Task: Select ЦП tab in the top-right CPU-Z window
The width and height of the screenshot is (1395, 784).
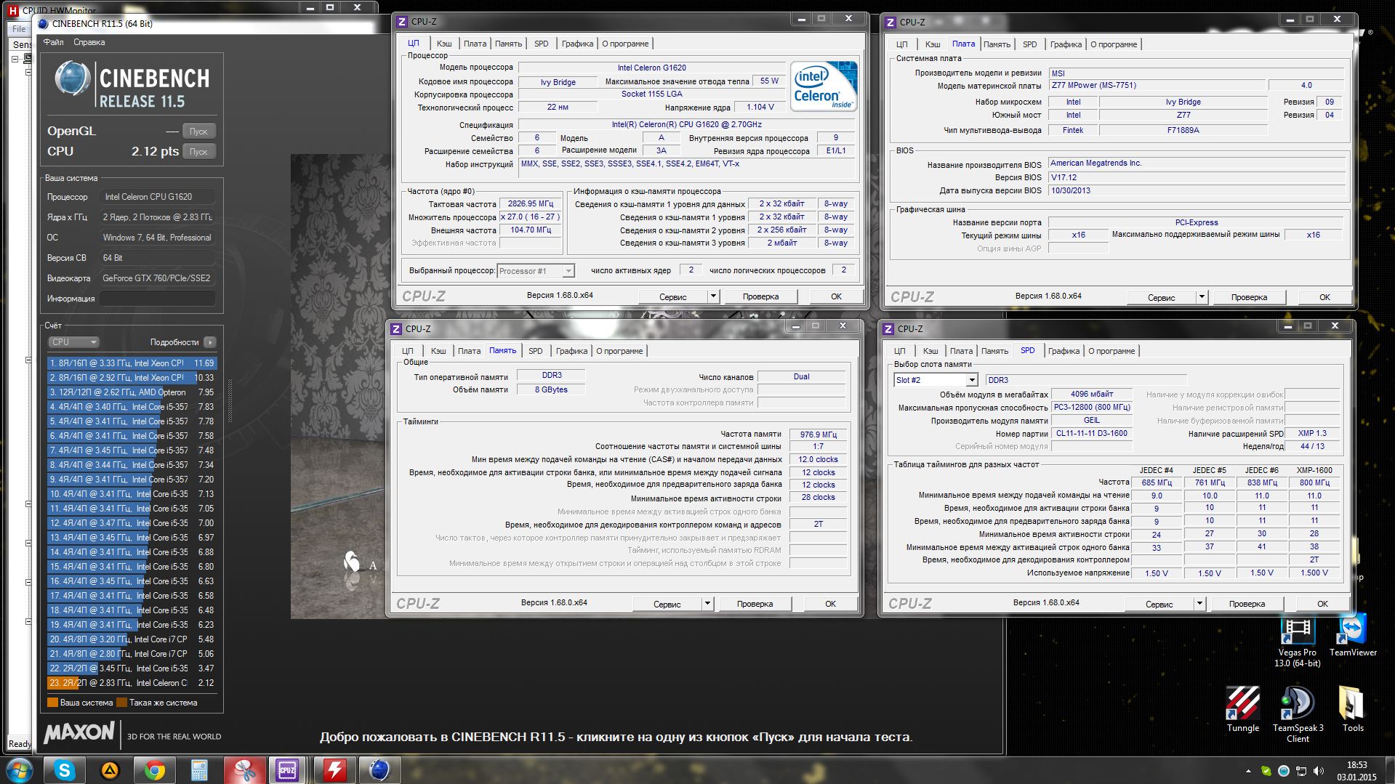Action: tap(901, 44)
